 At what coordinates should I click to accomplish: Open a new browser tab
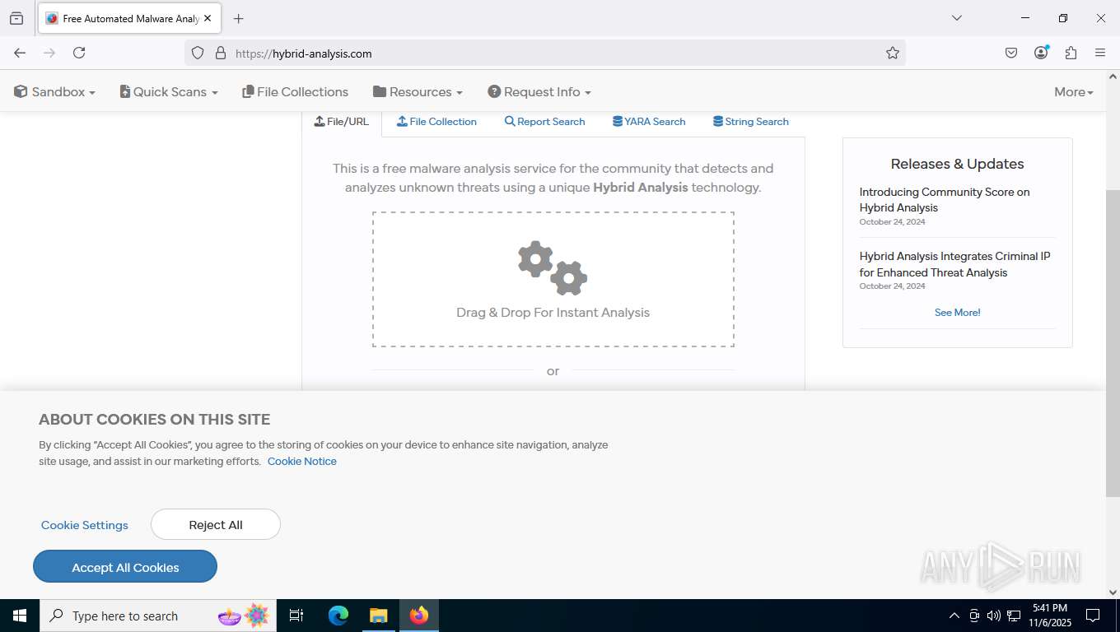(x=238, y=18)
